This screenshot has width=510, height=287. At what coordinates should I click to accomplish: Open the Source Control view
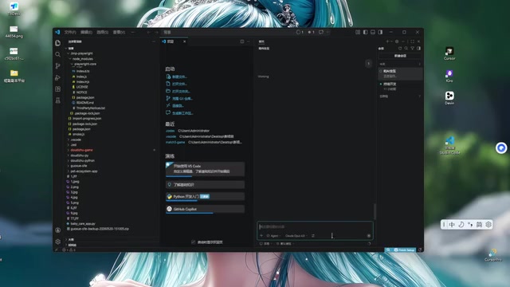point(58,66)
